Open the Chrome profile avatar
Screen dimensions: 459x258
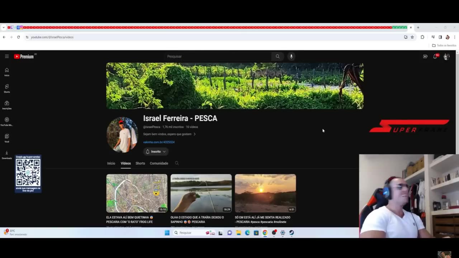click(448, 37)
